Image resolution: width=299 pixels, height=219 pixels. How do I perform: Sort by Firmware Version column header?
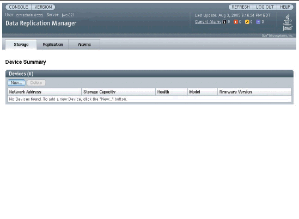click(x=254, y=92)
